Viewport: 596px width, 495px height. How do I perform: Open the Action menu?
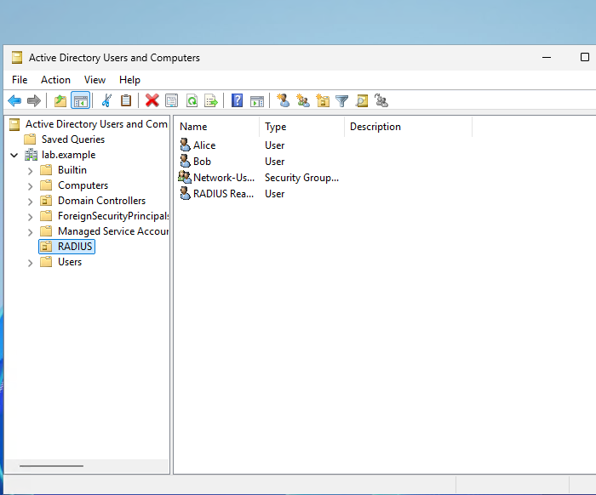55,80
